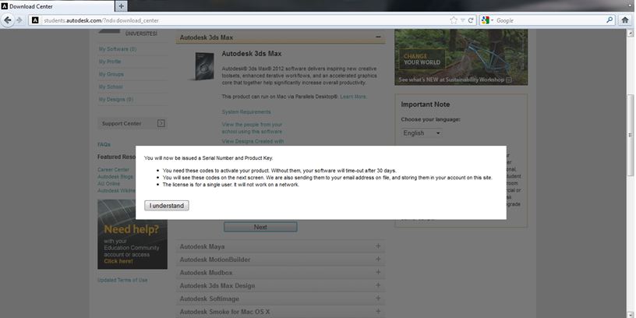Open the Career Center link

tap(114, 170)
